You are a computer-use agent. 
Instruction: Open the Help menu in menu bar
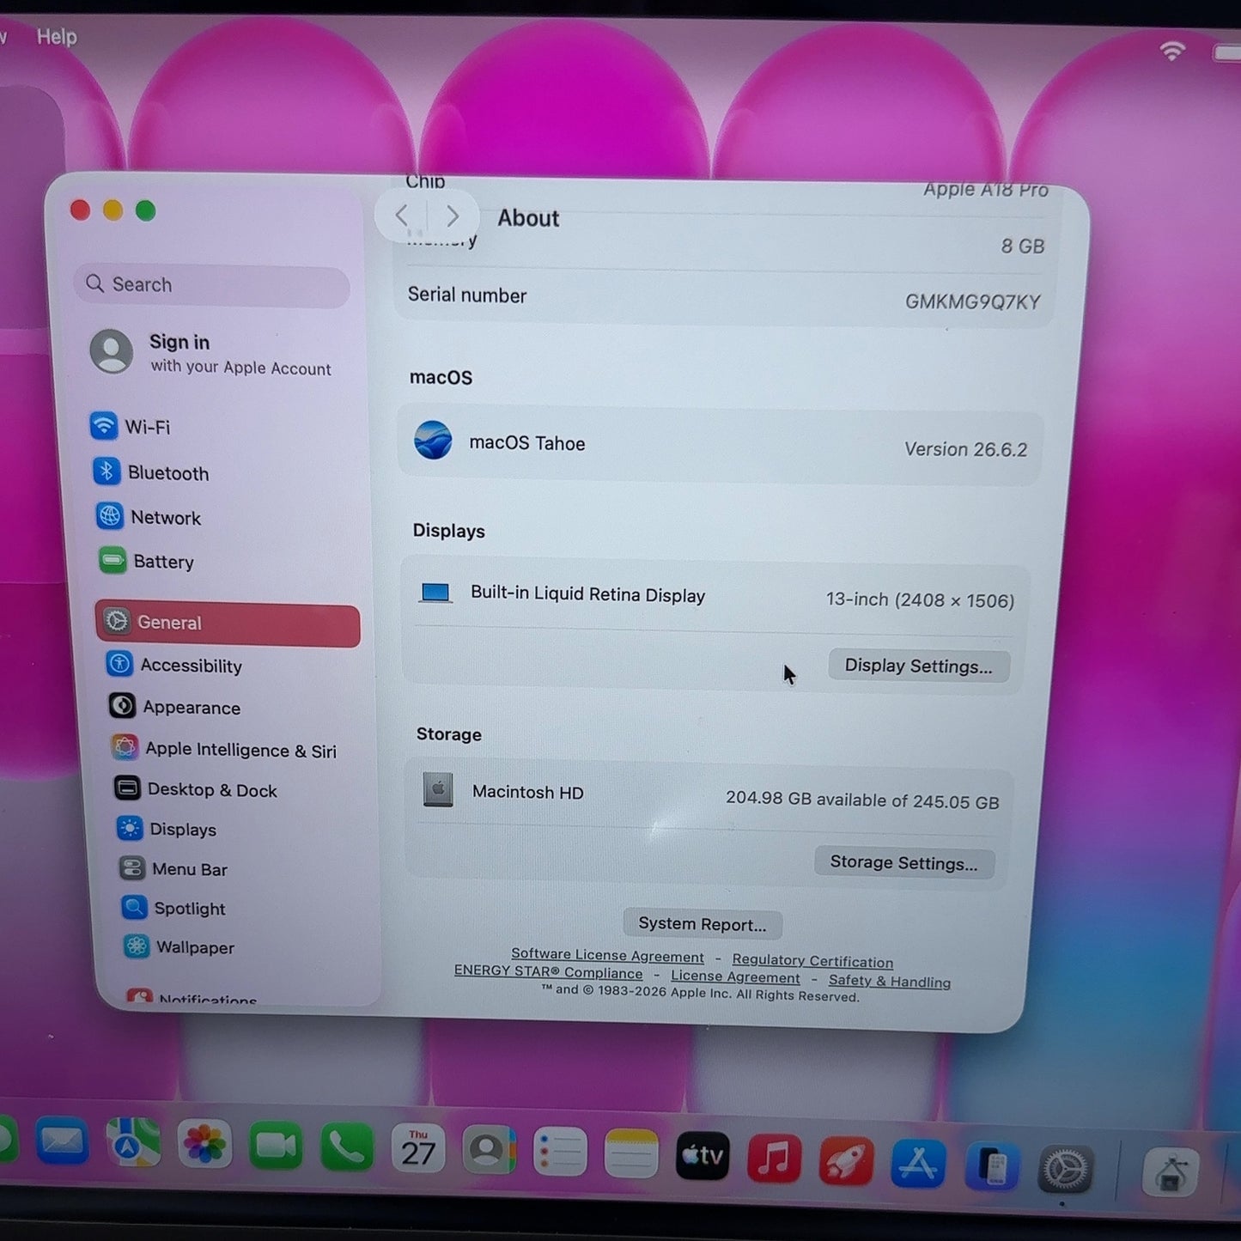pos(57,36)
